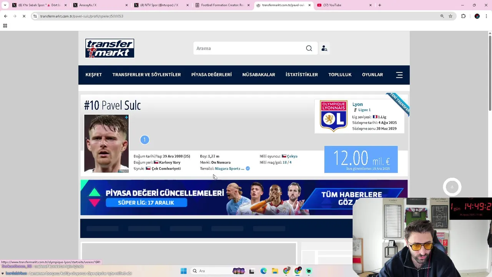Click the 12.00 mil. € market value box
This screenshot has height=277, width=492.
point(361,159)
